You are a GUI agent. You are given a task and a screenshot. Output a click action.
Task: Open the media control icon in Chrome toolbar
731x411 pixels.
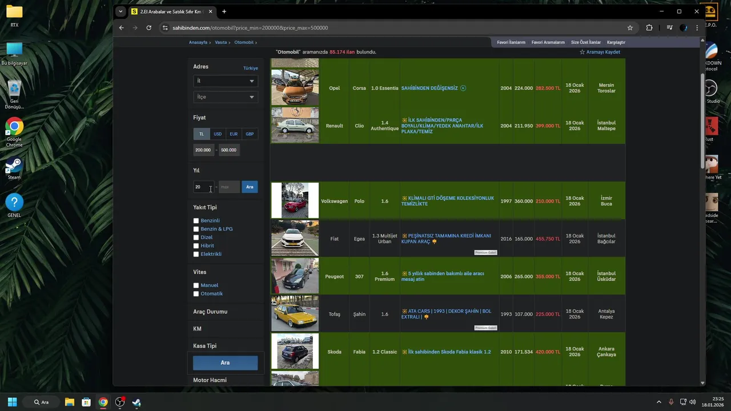click(669, 27)
